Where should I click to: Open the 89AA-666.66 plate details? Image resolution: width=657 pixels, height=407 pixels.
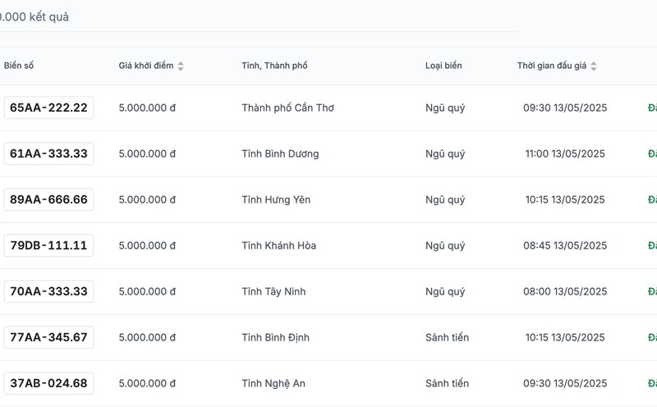[48, 199]
